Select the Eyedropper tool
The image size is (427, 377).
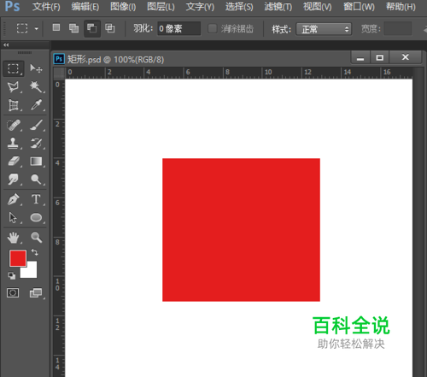coord(36,105)
